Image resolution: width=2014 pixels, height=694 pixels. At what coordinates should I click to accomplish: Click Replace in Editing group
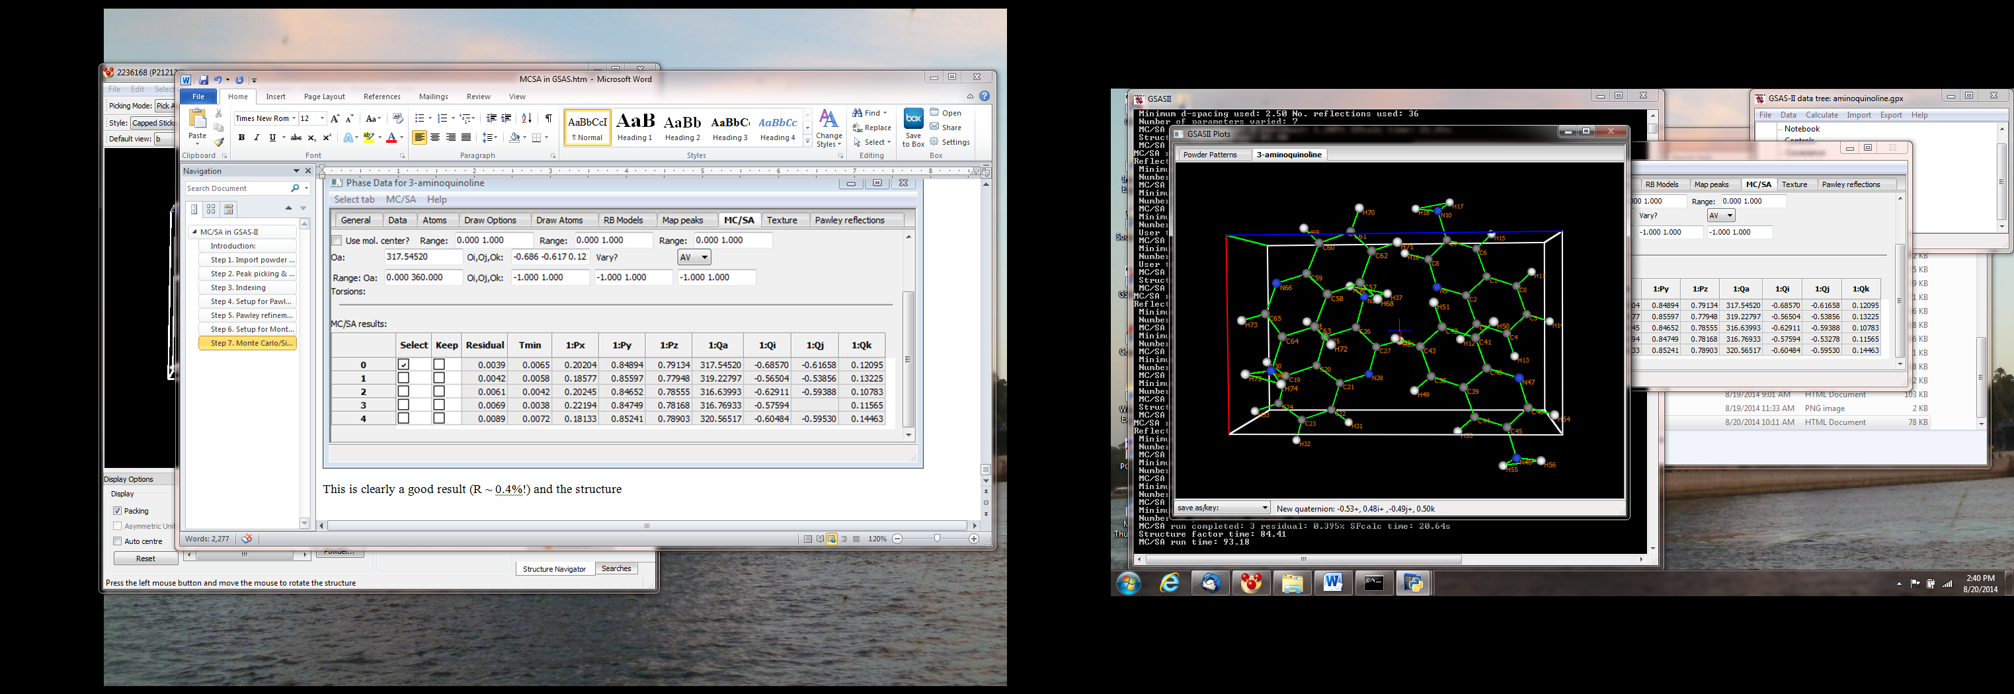tap(871, 128)
